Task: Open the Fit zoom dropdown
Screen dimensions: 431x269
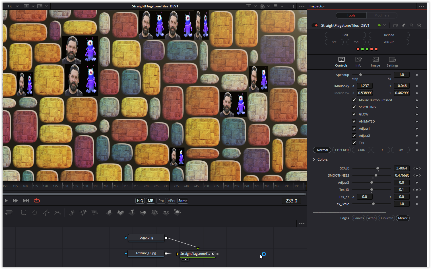Action: (13, 6)
